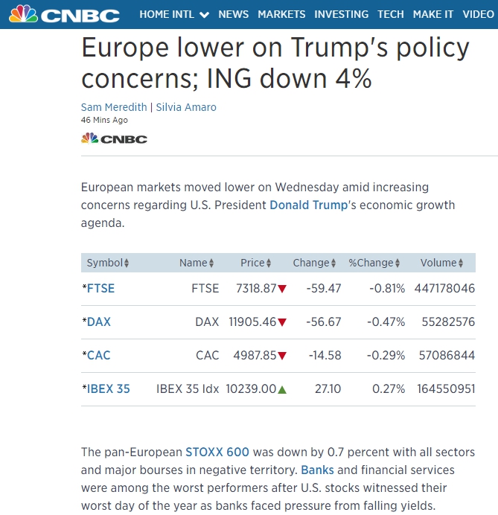This screenshot has width=498, height=515.
Task: Open the IBEX 35 symbol quote
Action: pos(108,389)
